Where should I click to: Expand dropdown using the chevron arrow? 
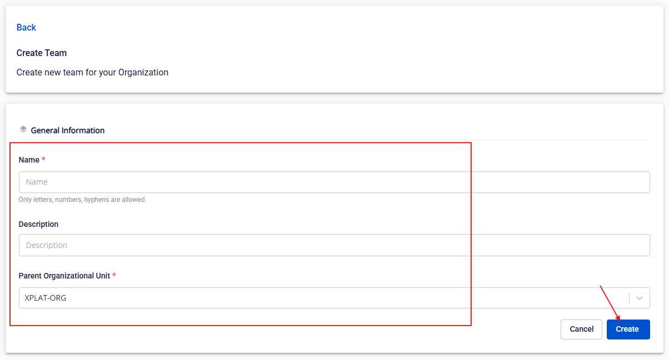[x=640, y=298]
